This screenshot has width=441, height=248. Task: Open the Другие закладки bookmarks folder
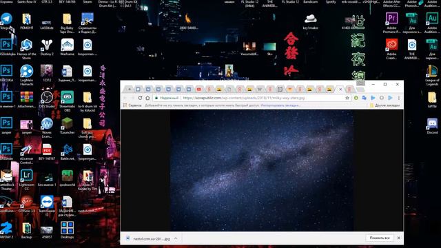coord(384,105)
